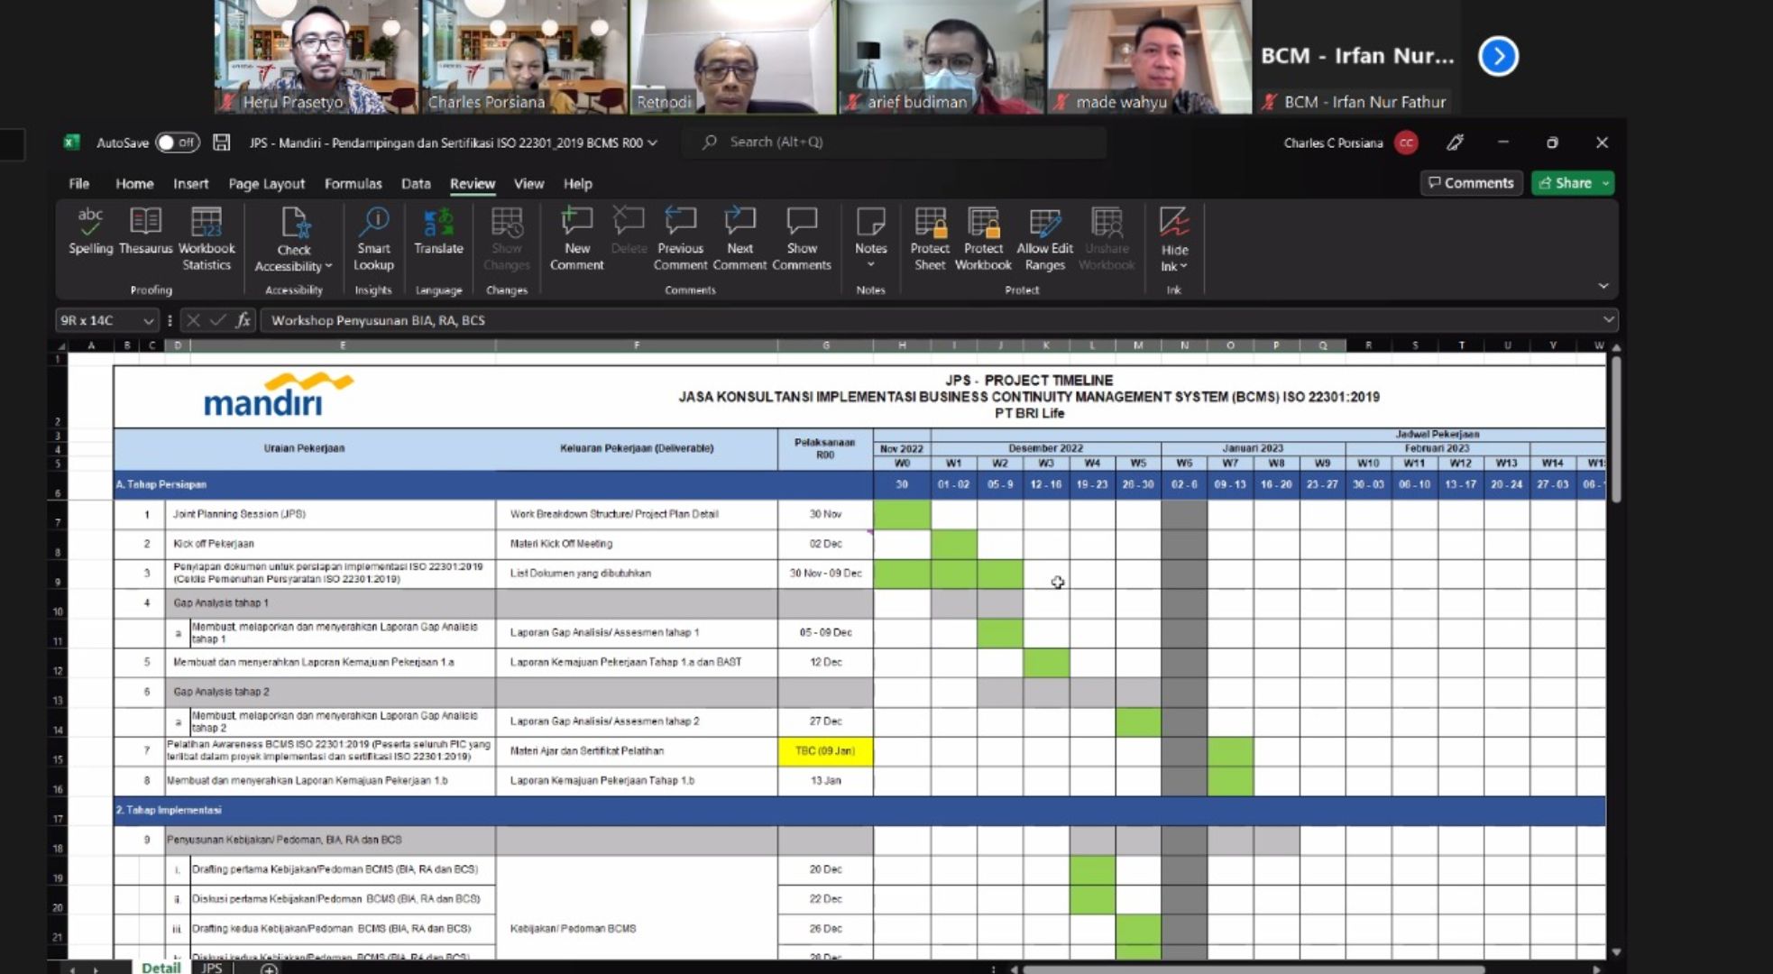Click the Retnodi video thumbnail
1773x974 pixels.
(x=733, y=57)
